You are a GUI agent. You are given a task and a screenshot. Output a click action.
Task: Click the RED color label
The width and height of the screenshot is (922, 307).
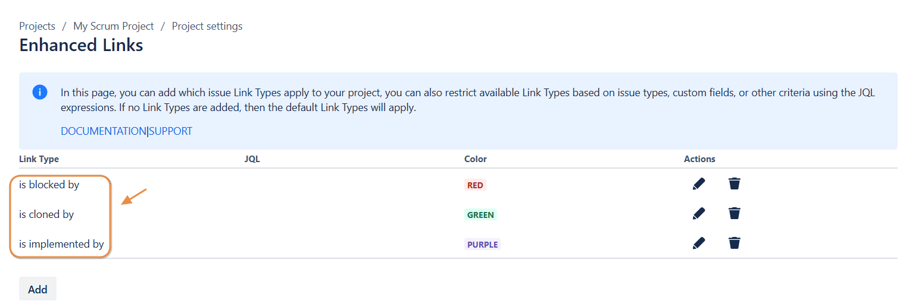(475, 185)
